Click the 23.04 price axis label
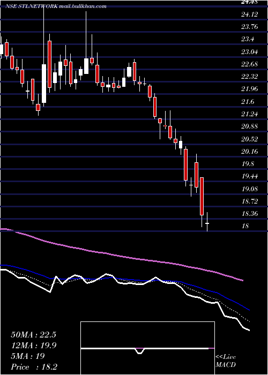This screenshot has width=268, height=375. (x=249, y=51)
